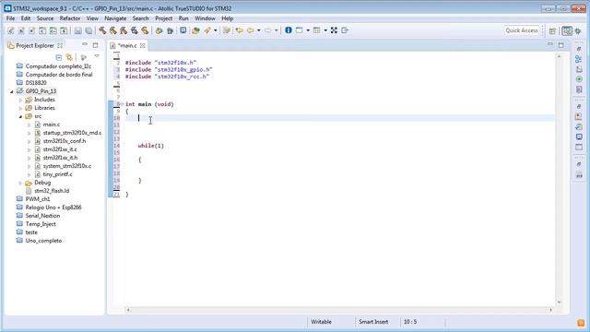The width and height of the screenshot is (590, 332).
Task: Expand the Libraries folder
Action: (20, 108)
